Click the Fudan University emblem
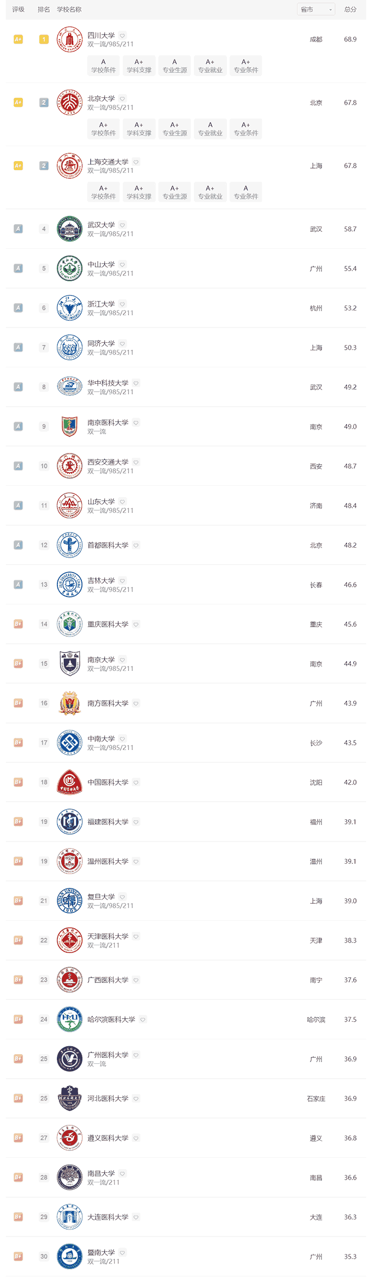Image resolution: width=372 pixels, height=1278 pixels. tap(70, 901)
